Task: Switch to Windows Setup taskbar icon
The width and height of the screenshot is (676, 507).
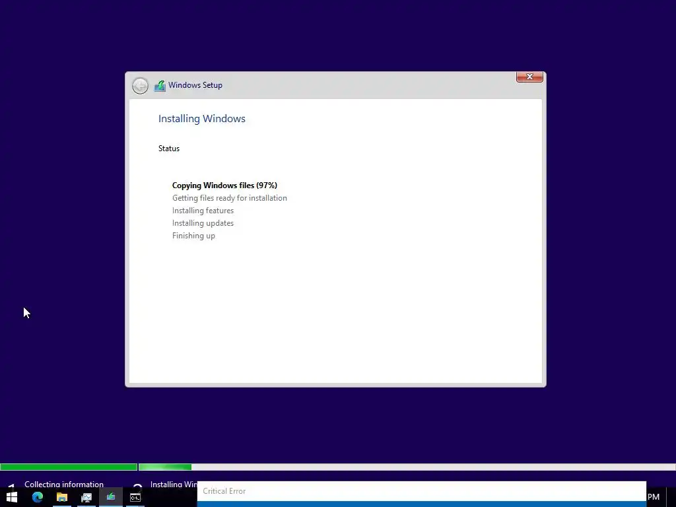Action: click(111, 497)
